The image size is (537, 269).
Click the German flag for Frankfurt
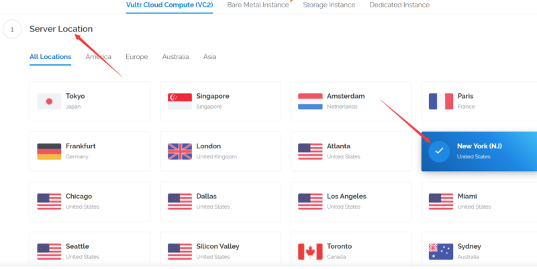[49, 152]
